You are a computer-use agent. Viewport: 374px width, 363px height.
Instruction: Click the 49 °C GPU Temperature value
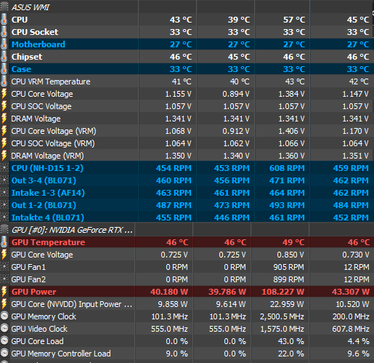293,242
